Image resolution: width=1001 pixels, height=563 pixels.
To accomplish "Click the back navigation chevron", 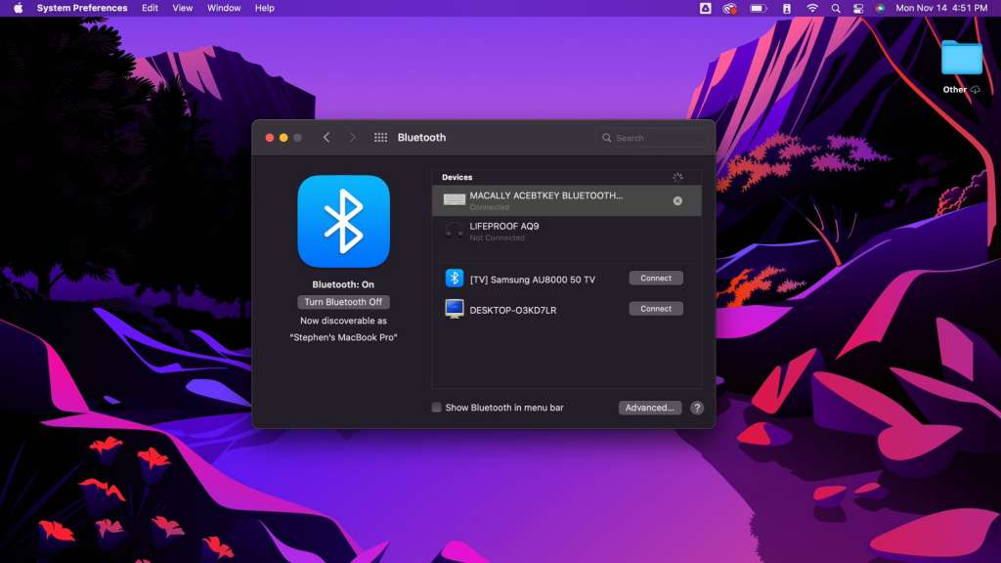I will tap(326, 137).
